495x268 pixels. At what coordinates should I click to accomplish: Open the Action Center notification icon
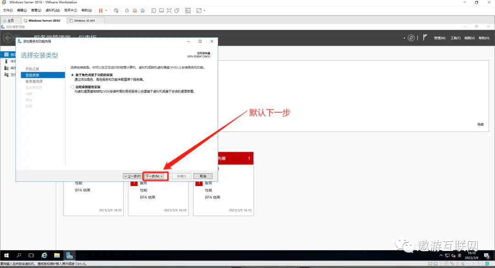pos(486,256)
